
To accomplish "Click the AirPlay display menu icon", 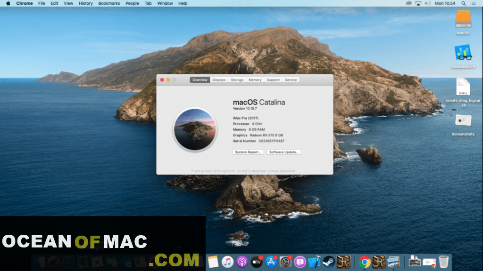I will 418,3.
